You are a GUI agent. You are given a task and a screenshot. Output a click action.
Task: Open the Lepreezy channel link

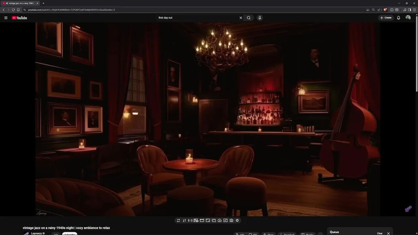(x=37, y=233)
